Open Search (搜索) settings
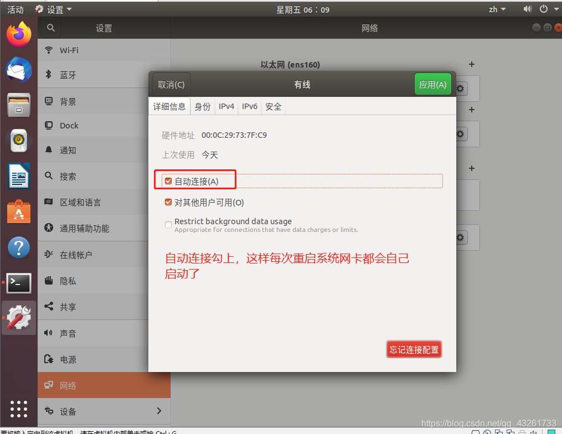The height and width of the screenshot is (434, 562). coord(104,176)
